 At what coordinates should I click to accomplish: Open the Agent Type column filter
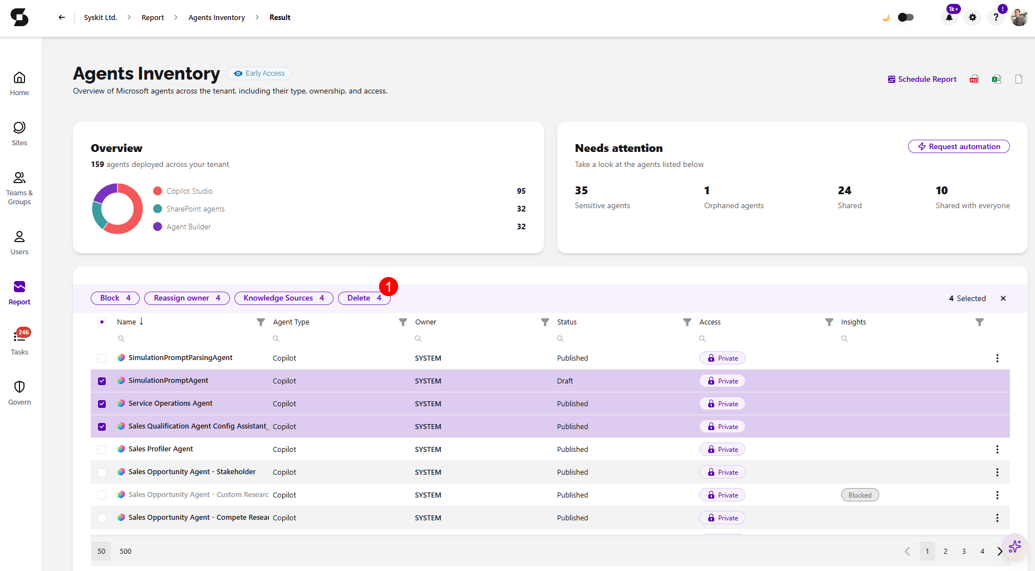click(x=403, y=322)
